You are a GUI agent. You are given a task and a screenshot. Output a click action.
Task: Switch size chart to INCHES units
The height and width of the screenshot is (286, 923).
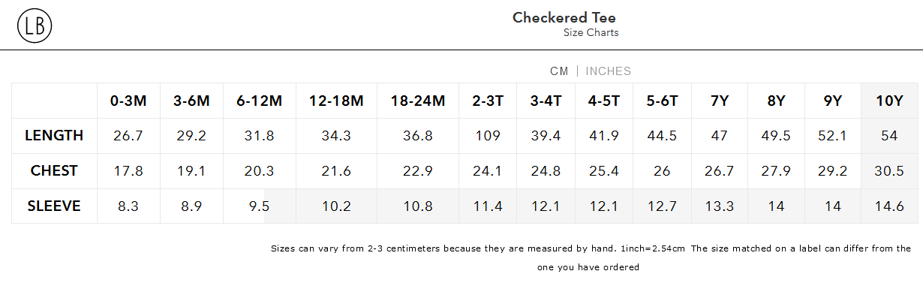pos(609,71)
